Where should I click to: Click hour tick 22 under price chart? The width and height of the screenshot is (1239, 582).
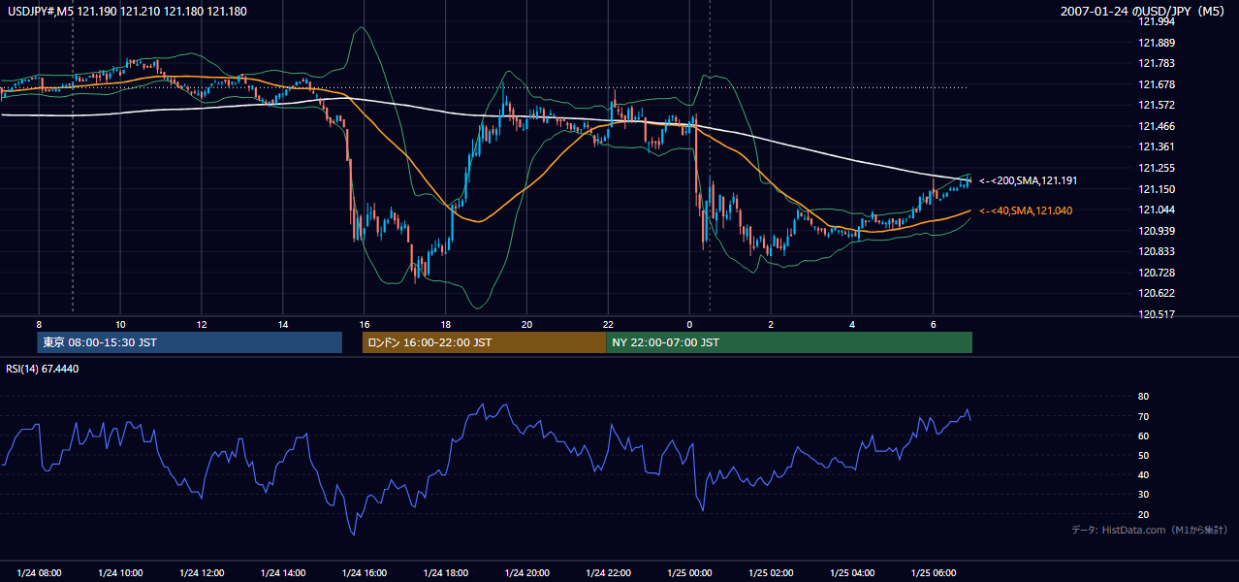pos(608,324)
